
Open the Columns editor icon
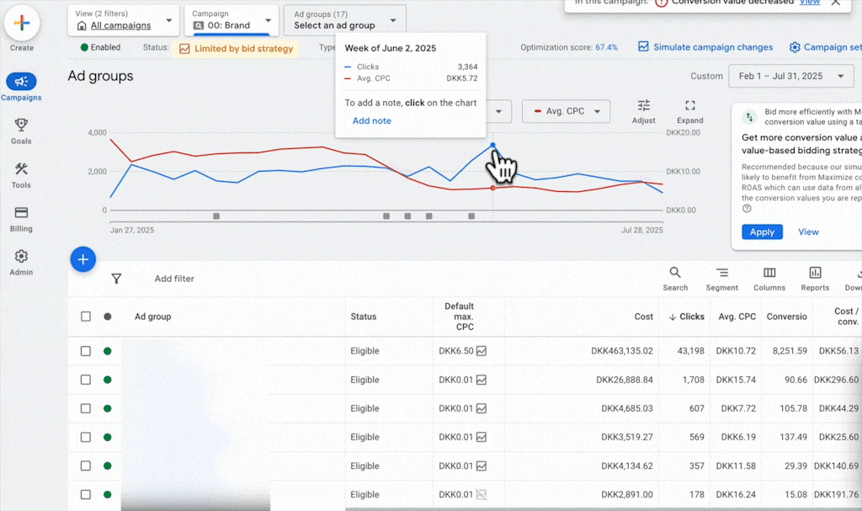pyautogui.click(x=769, y=273)
